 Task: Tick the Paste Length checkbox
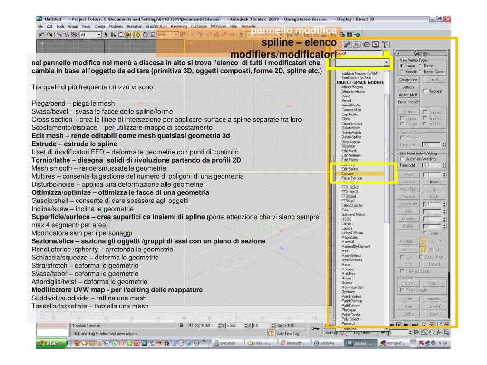click(x=402, y=290)
